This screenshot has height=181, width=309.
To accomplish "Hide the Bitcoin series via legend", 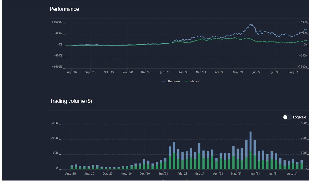I will tap(194, 81).
